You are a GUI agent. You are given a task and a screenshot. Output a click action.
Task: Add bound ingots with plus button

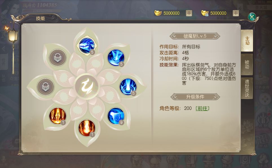236,13
